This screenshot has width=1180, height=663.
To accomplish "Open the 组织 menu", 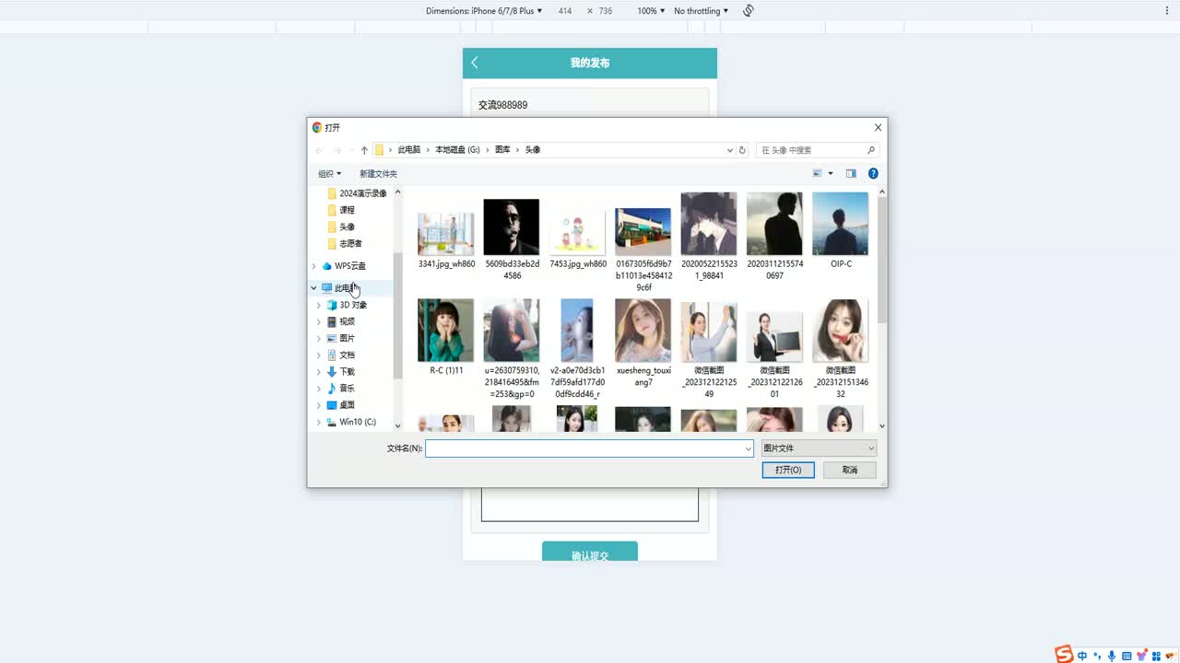I will pos(329,174).
